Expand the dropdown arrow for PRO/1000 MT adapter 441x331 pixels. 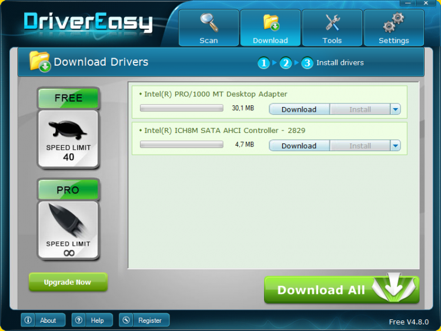tap(396, 109)
